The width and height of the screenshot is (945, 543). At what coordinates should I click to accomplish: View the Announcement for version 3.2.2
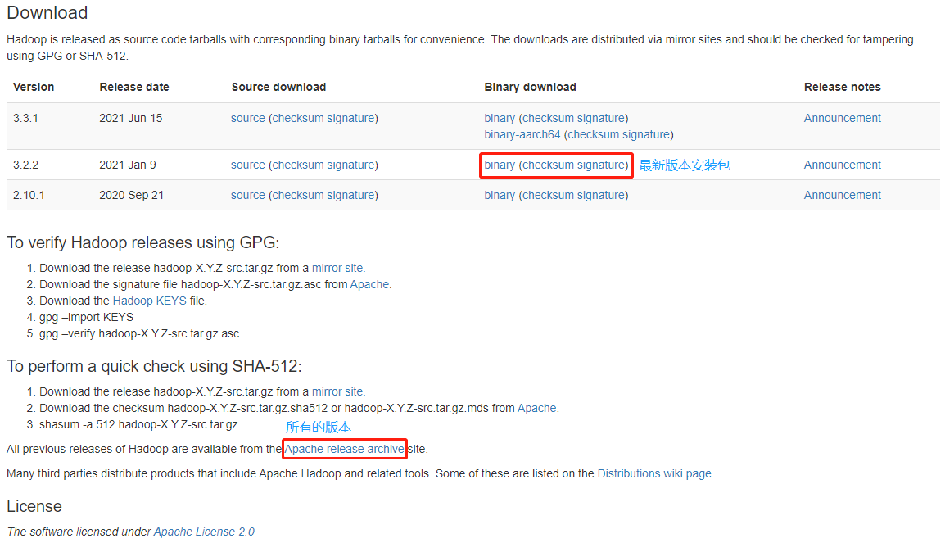pyautogui.click(x=842, y=165)
